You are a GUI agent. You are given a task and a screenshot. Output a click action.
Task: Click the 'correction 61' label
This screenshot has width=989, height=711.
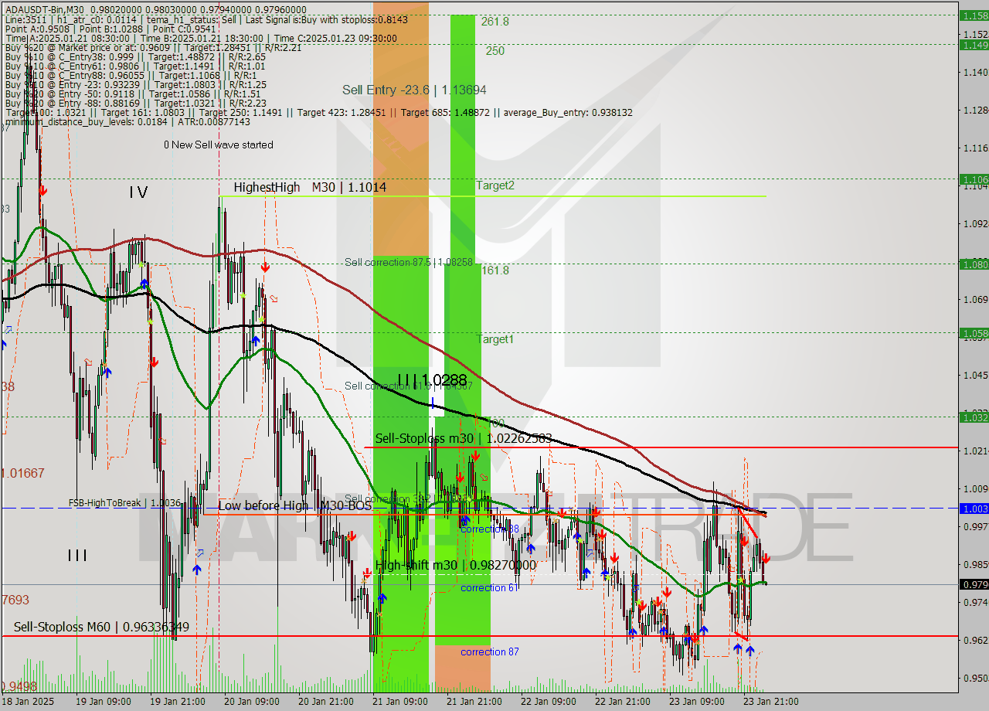489,587
